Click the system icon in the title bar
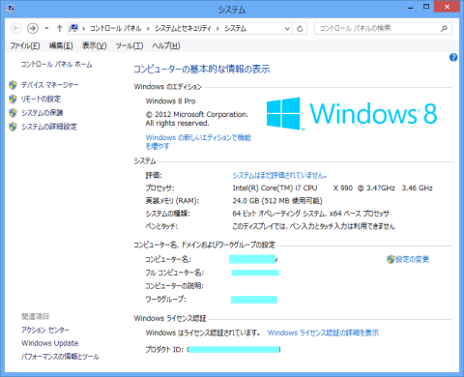This screenshot has height=377, width=464. (10, 9)
